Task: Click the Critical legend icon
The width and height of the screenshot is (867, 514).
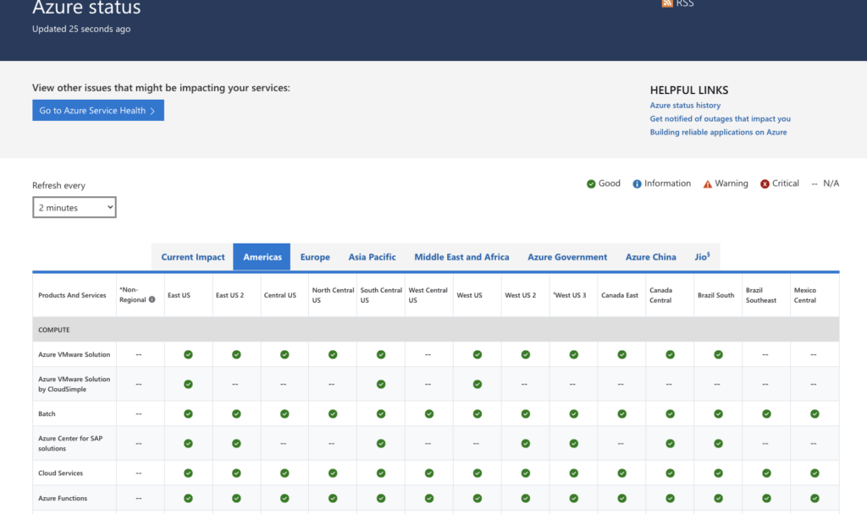Action: [x=765, y=183]
